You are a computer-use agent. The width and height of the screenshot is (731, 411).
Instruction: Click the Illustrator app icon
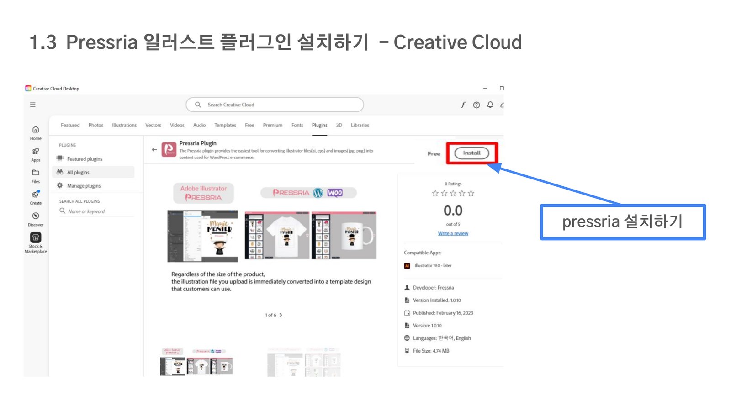point(407,266)
